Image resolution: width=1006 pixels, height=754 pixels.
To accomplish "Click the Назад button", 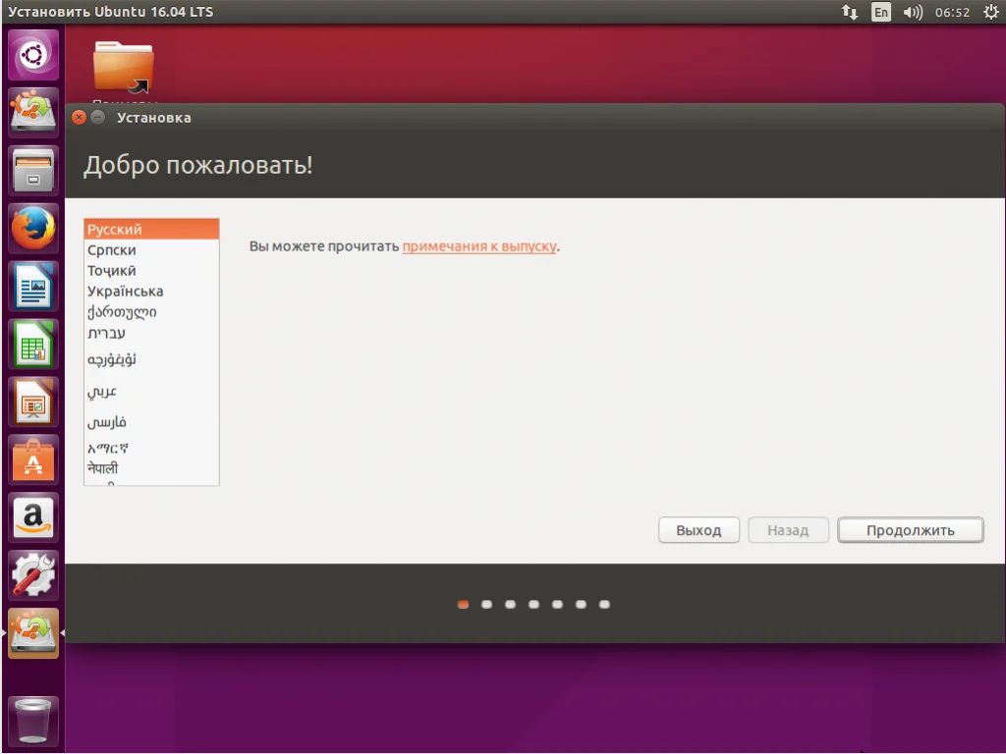I will [x=788, y=530].
